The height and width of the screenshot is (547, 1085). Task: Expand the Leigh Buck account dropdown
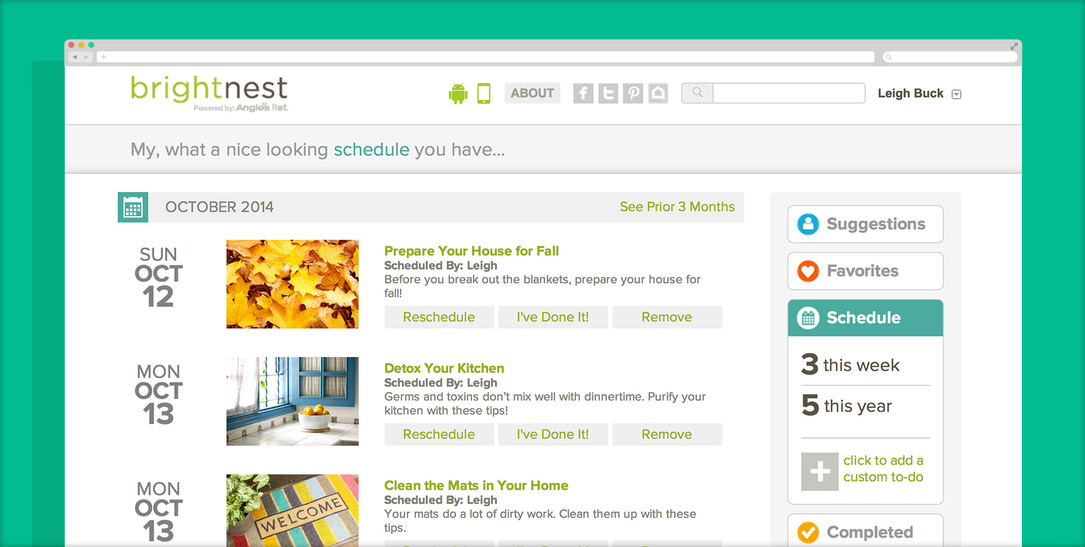956,94
